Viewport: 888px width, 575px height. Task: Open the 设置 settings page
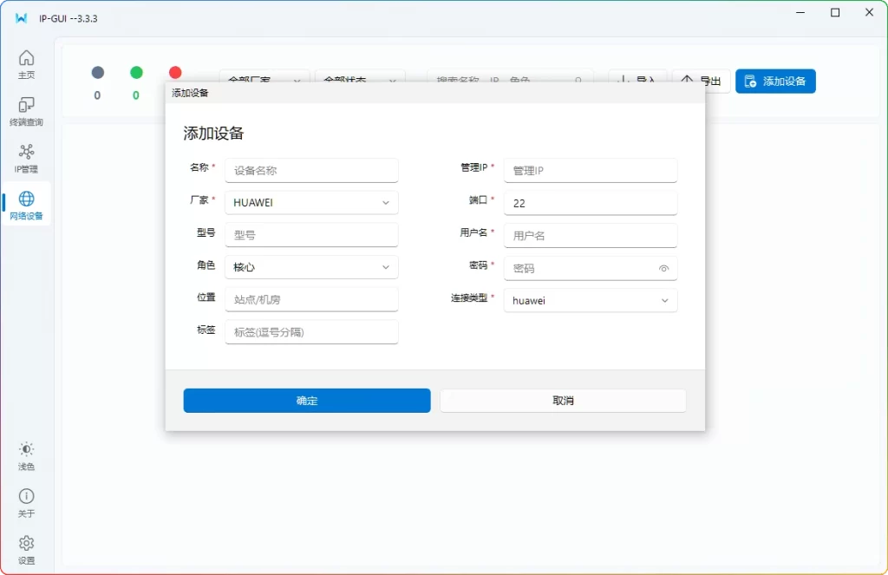26,548
